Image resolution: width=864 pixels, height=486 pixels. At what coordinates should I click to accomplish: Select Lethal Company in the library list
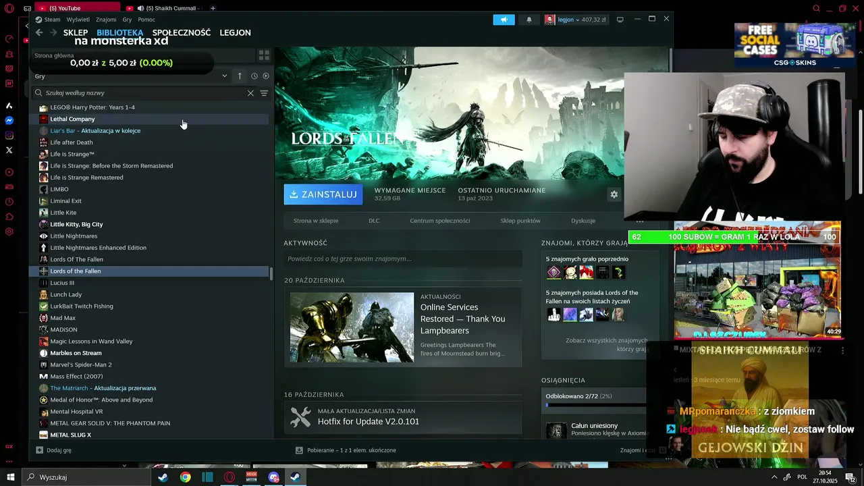coord(148,119)
